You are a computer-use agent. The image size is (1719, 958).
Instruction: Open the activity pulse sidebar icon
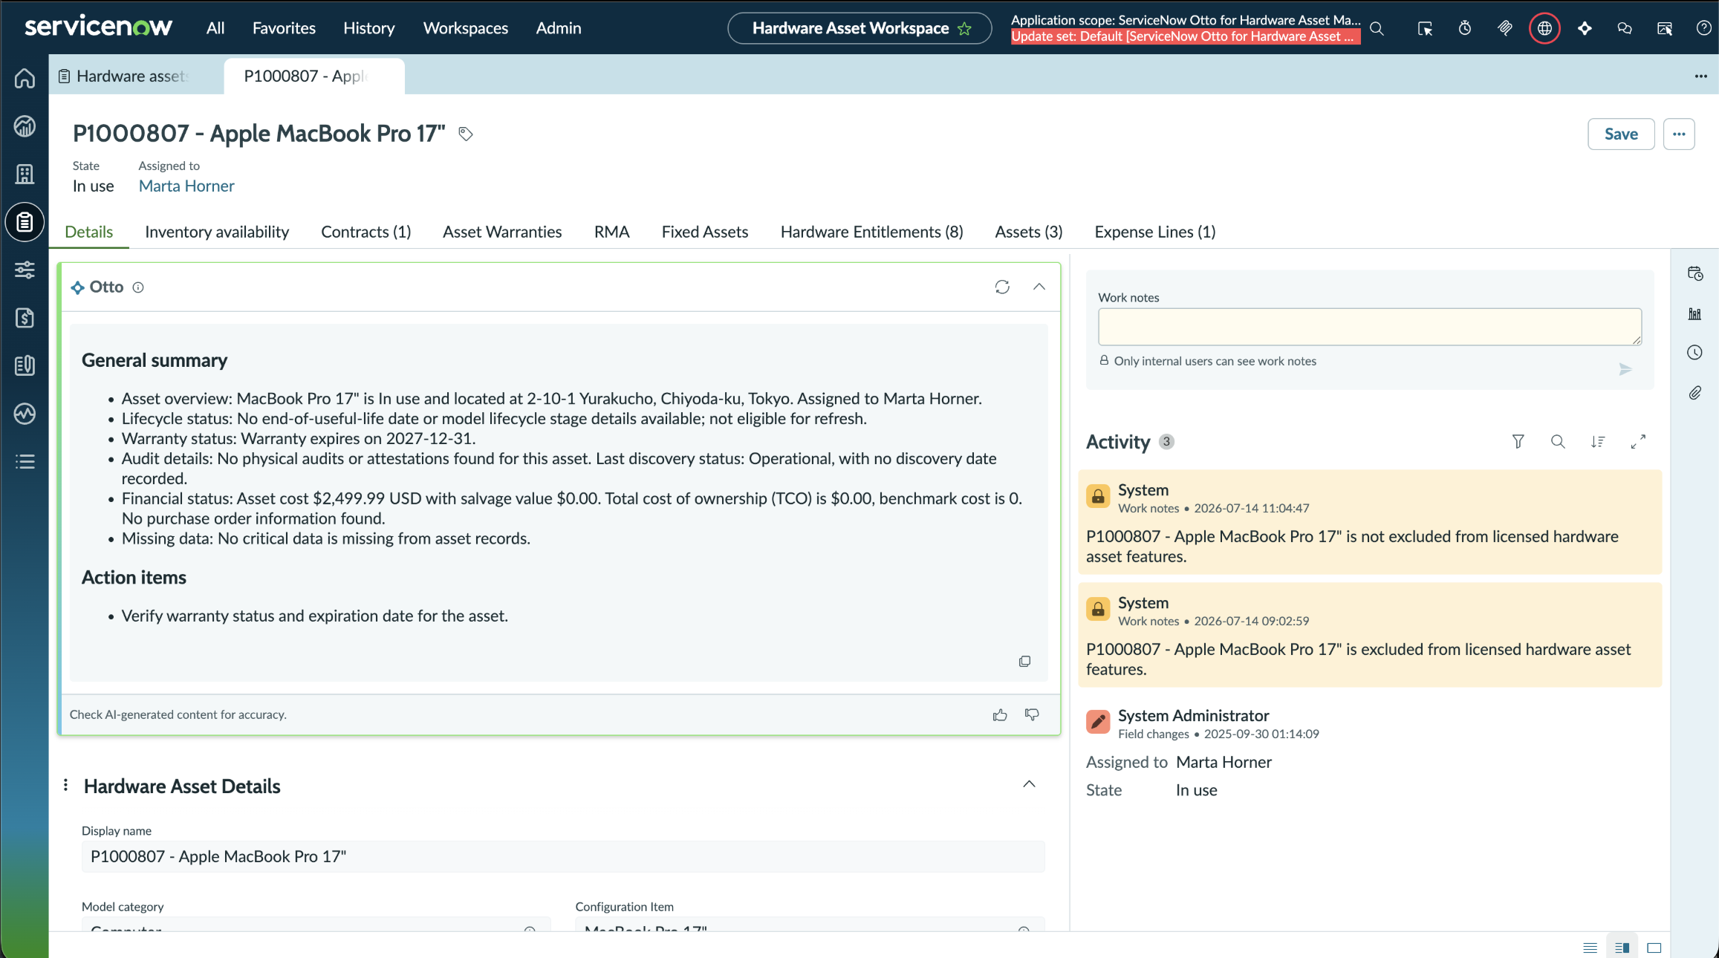pos(25,414)
